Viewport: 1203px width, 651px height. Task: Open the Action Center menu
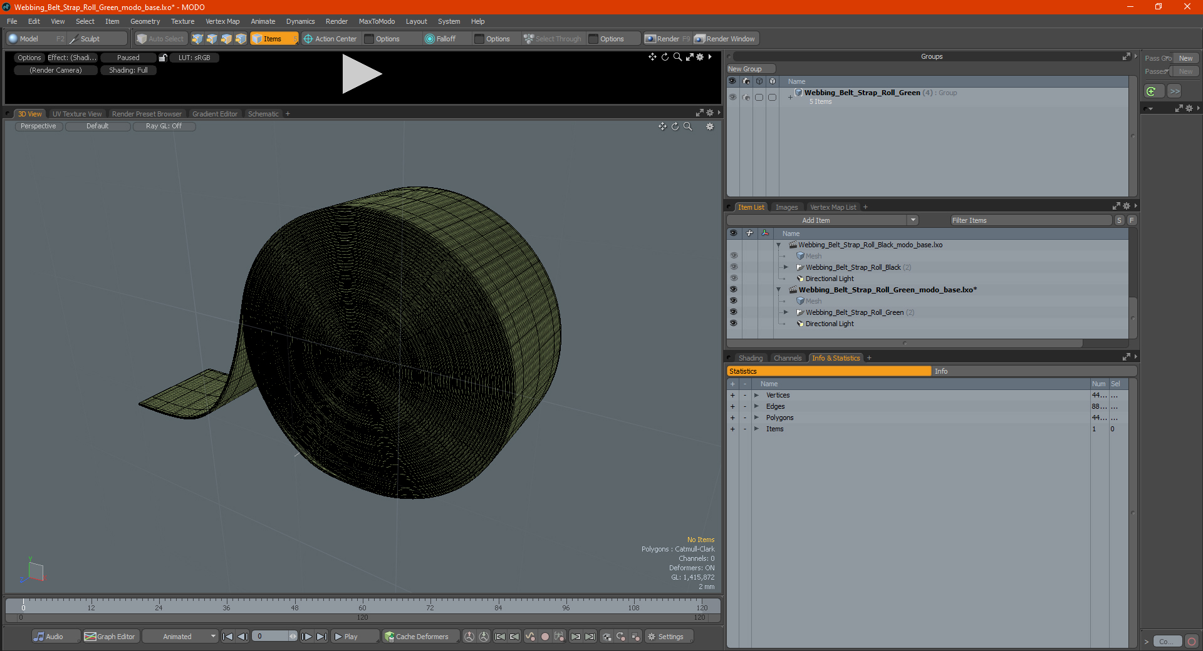coord(330,39)
